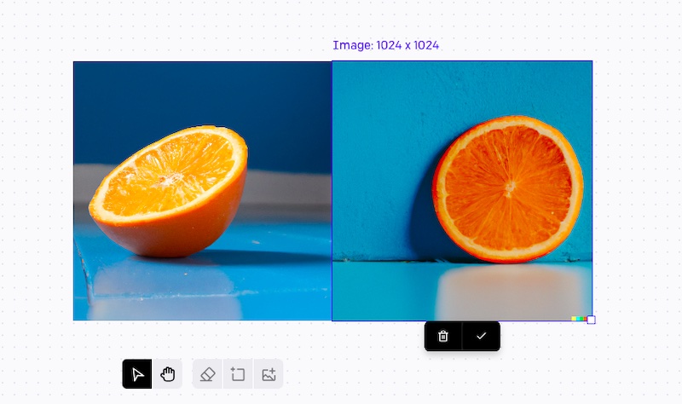The image size is (682, 404).
Task: Activate the hand pan tool
Action: click(x=168, y=374)
